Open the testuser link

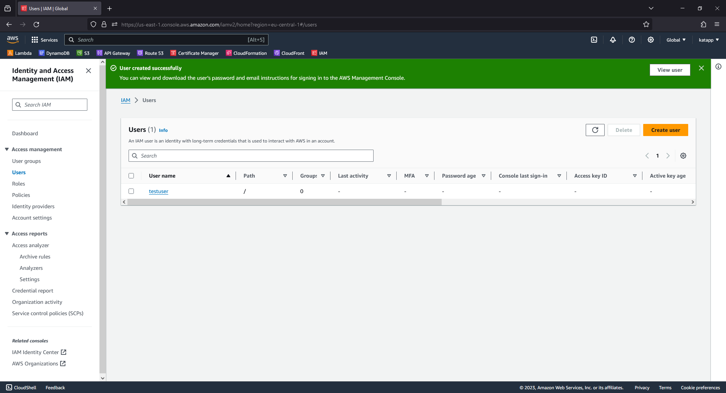[x=158, y=191]
